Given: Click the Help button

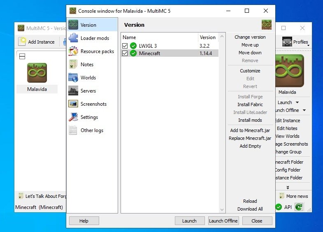Looking at the screenshot, I should click(84, 221).
